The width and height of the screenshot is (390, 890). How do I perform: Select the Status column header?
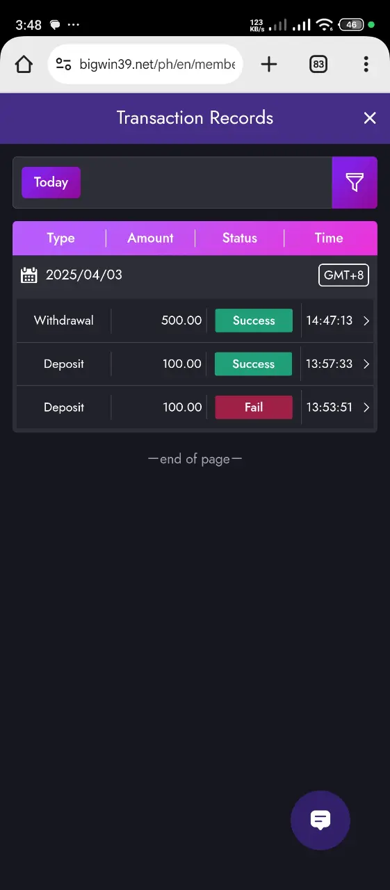coord(240,238)
